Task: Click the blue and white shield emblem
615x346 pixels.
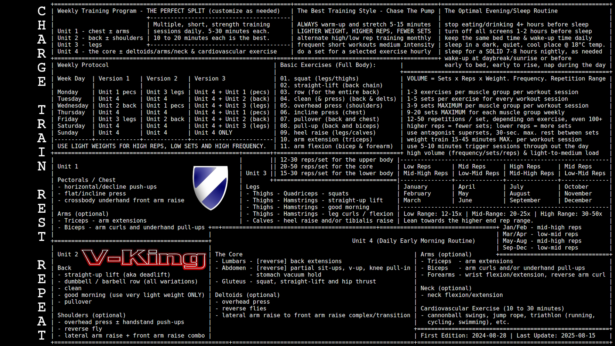Action: (x=210, y=187)
